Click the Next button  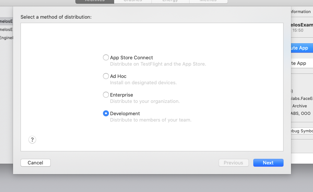click(x=268, y=163)
